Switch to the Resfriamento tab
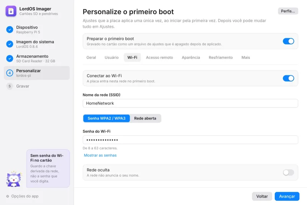 coord(221,57)
